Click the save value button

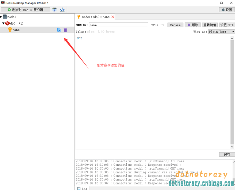click(x=227, y=154)
